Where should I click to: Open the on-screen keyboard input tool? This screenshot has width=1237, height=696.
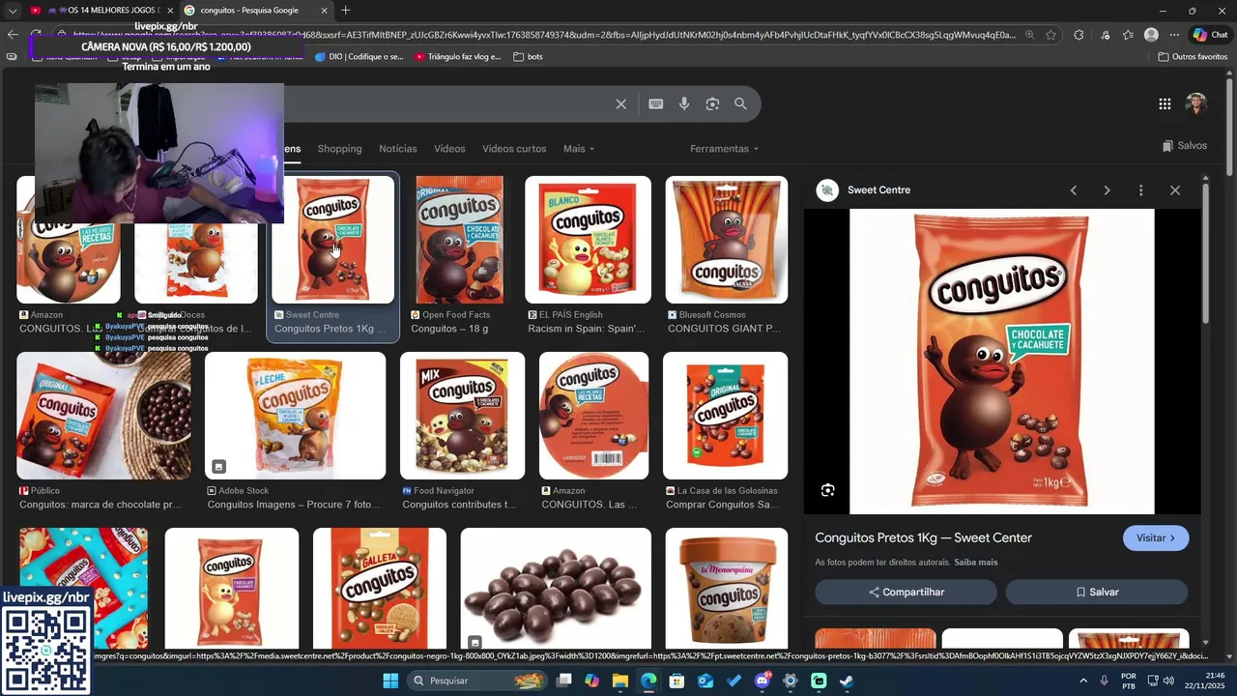point(656,104)
